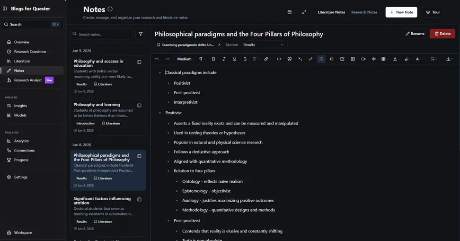Toggle the task checklist formatting button
Image resolution: width=460 pixels, height=241 pixels.
click(x=342, y=59)
